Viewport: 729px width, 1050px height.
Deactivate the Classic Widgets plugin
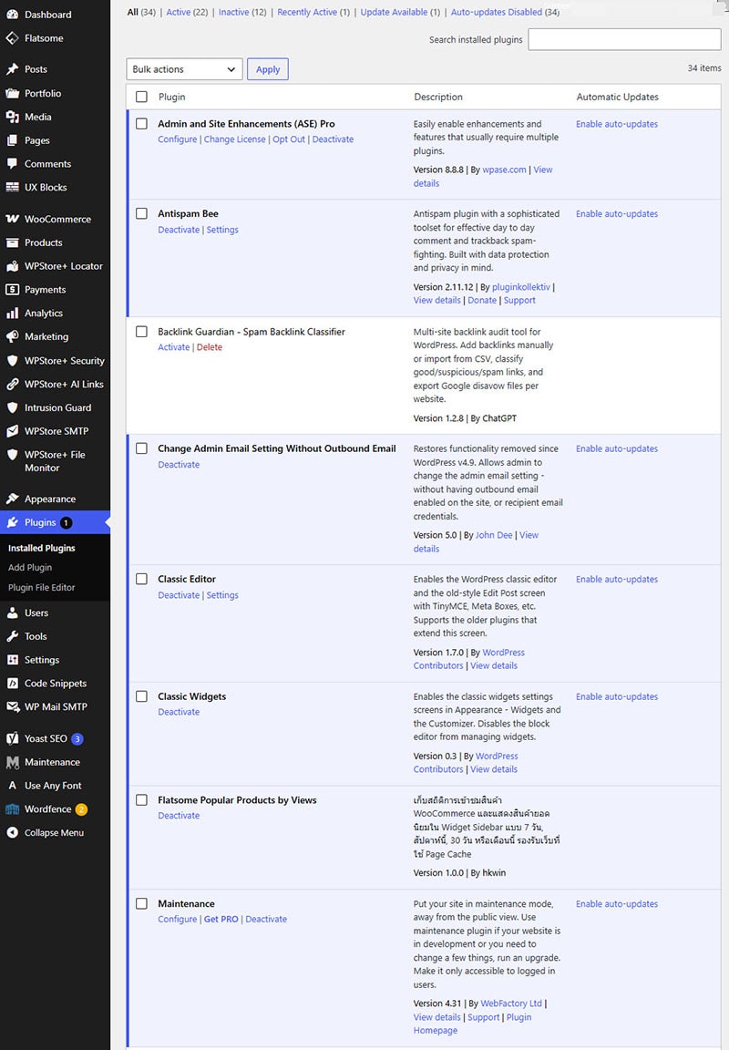179,712
